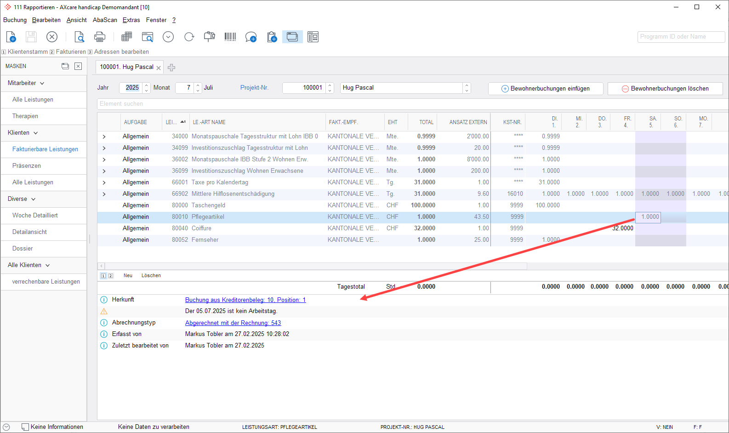Toggle the highlighted windows view icon

tap(292, 37)
